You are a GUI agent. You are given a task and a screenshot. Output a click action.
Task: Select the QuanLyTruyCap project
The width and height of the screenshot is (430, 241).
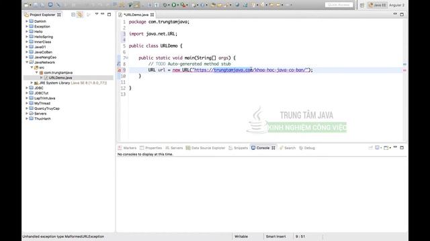coord(46,108)
